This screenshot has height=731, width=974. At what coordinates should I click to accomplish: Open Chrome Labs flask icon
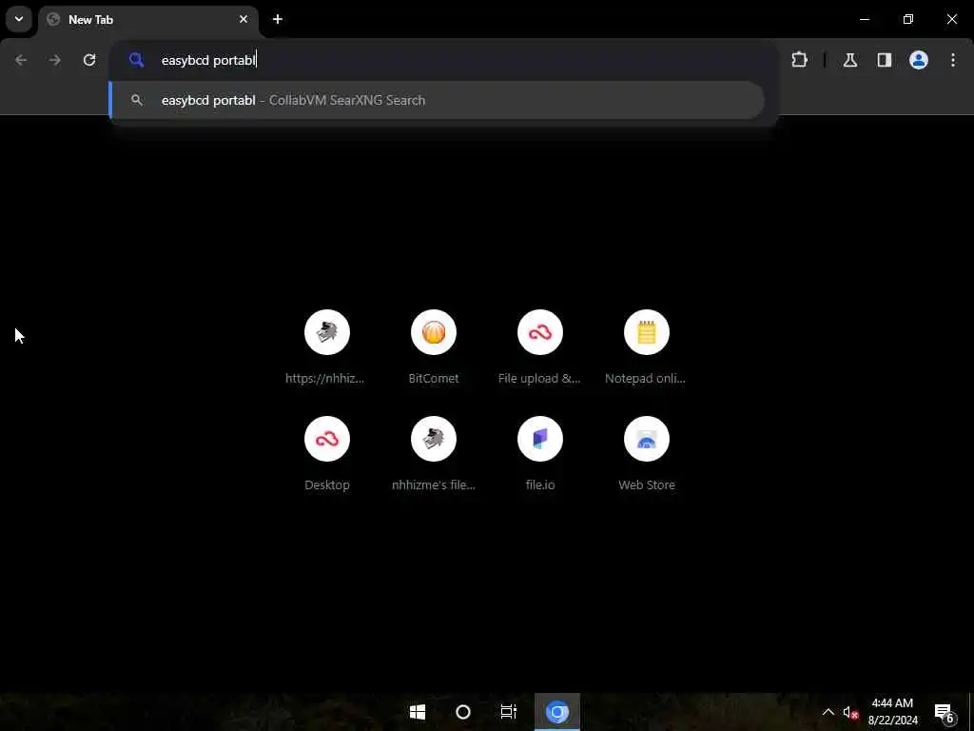850,60
